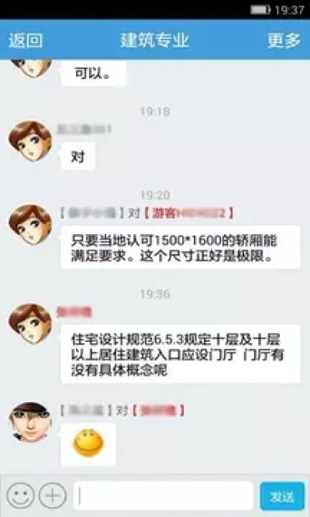Tap avatar beside the 住宅设计规范 message
This screenshot has width=310, height=517.
click(x=30, y=324)
